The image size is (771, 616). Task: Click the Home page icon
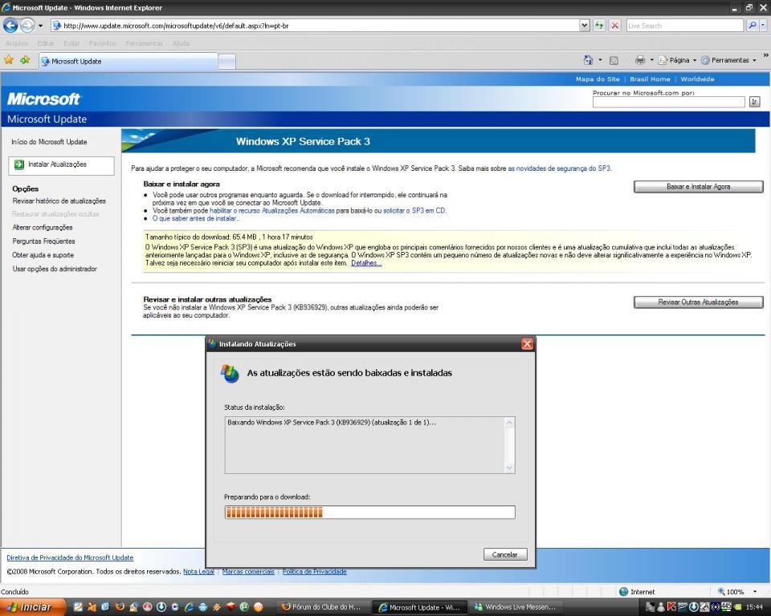[589, 60]
